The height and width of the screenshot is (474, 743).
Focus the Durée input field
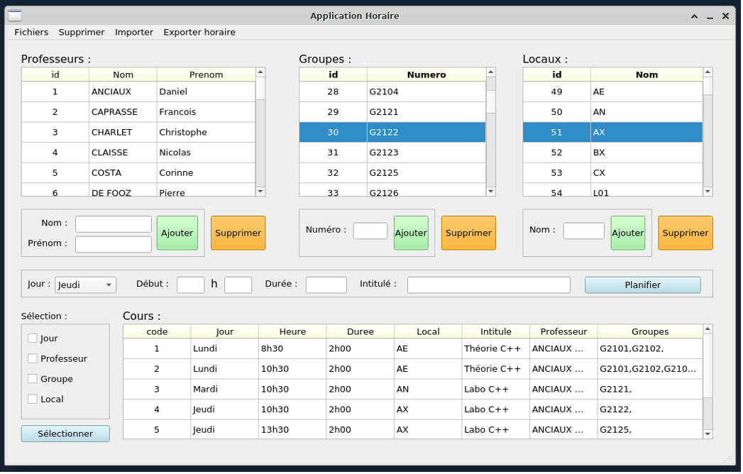(x=326, y=285)
